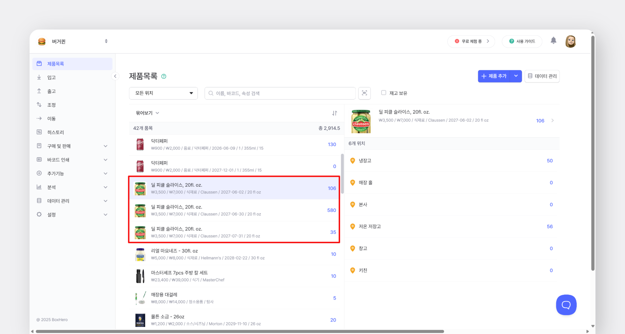
Task: Click the horizontal scrollbar at bottom
Action: (x=240, y=331)
